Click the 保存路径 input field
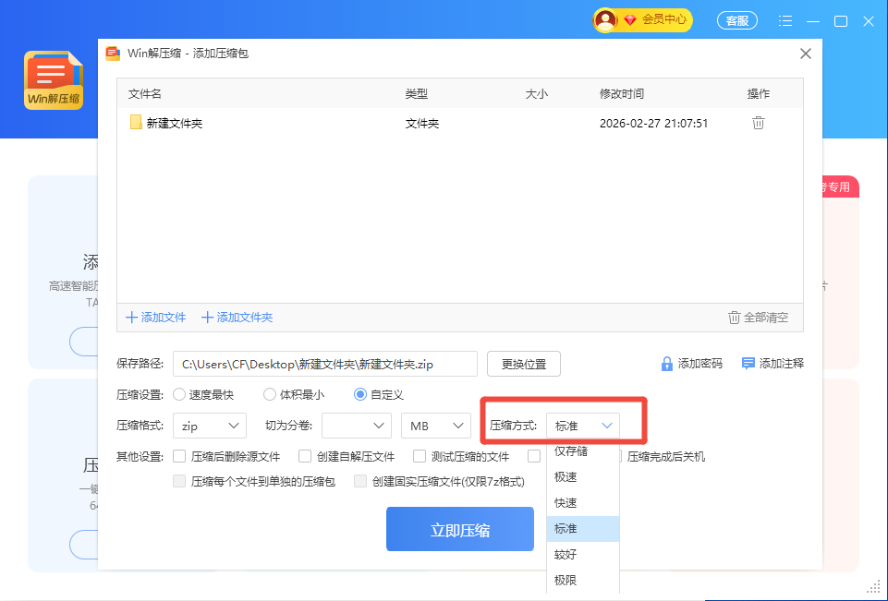Viewport: 888px width, 601px height. (325, 364)
